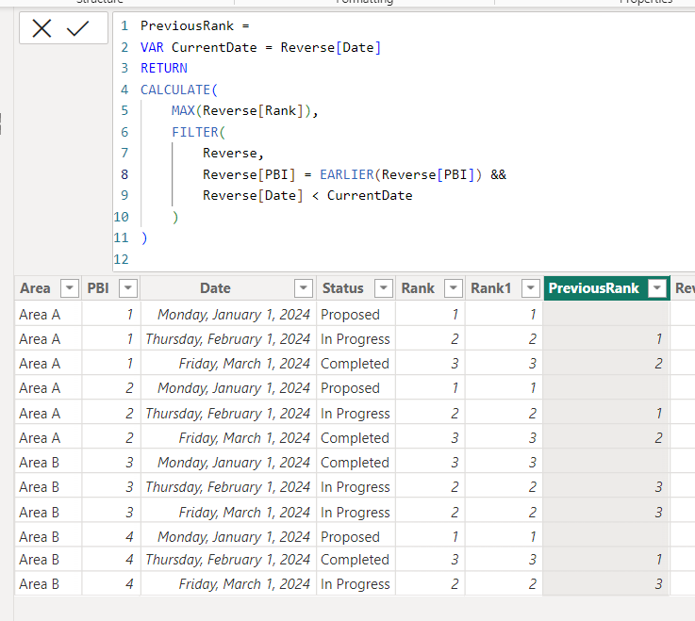Image resolution: width=695 pixels, height=621 pixels.
Task: Click 'Completed' status for Area B PBI 4
Action: click(355, 560)
